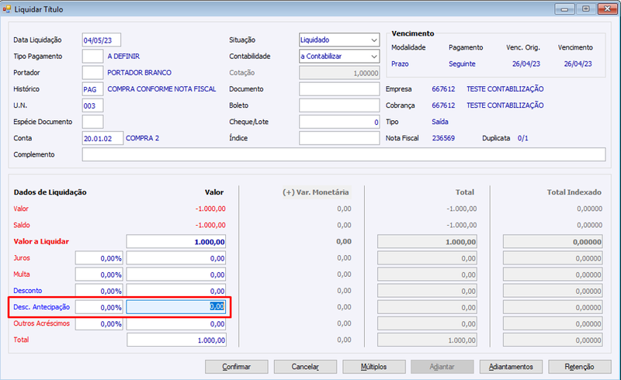Click the Tipo Pagamento code field
The height and width of the screenshot is (380, 621).
click(x=92, y=56)
